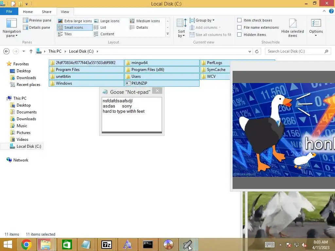Expand chevron after Local Disk (C:) breadcrumb

[x=97, y=51]
